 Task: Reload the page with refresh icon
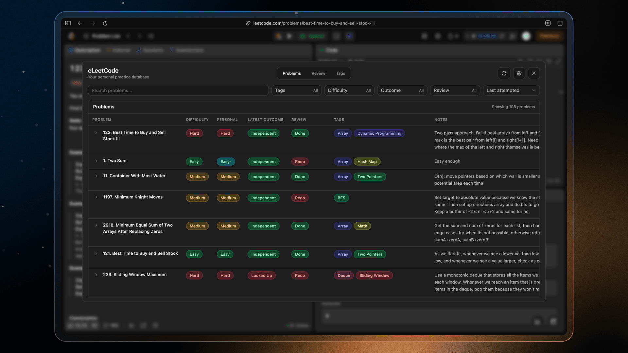point(105,23)
